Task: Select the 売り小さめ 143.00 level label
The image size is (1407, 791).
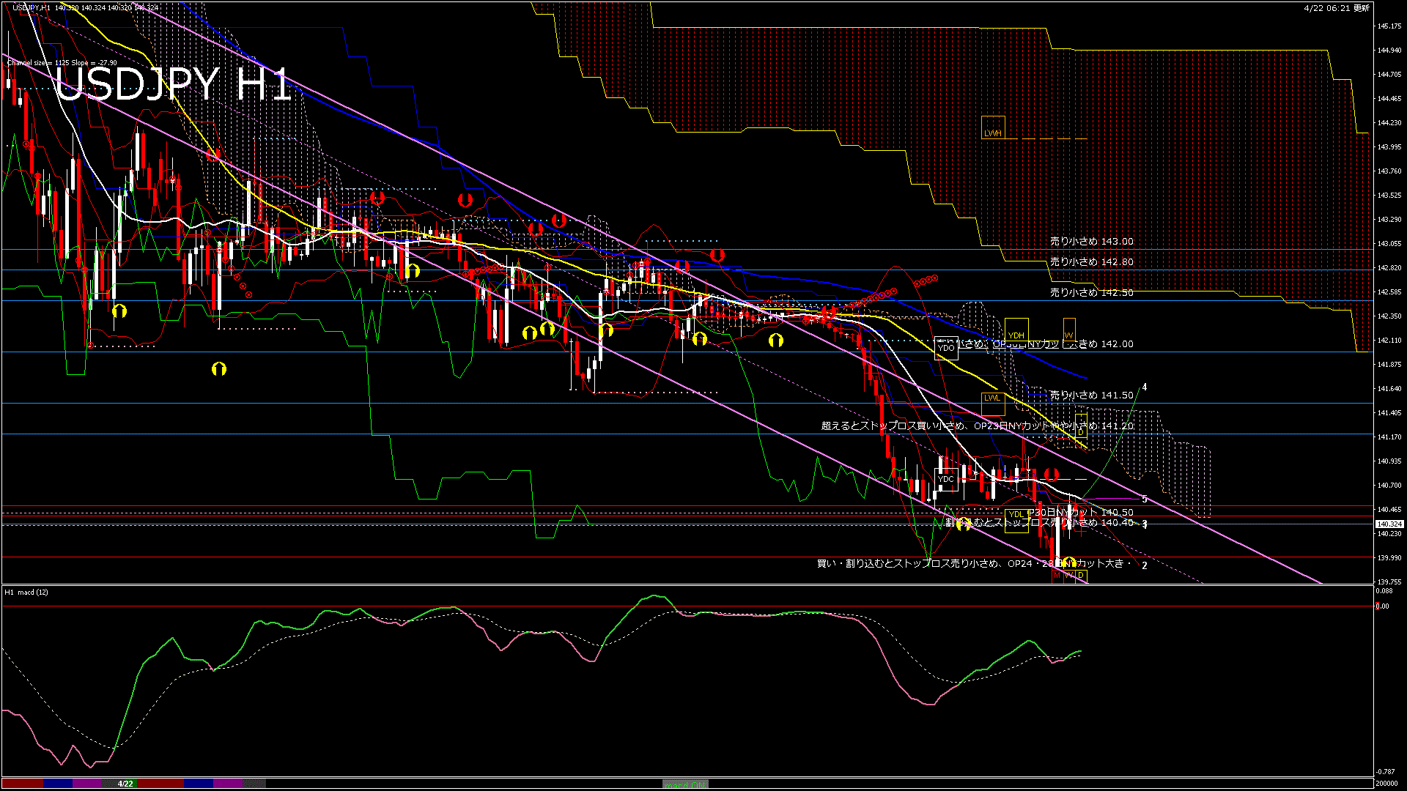Action: (1091, 241)
